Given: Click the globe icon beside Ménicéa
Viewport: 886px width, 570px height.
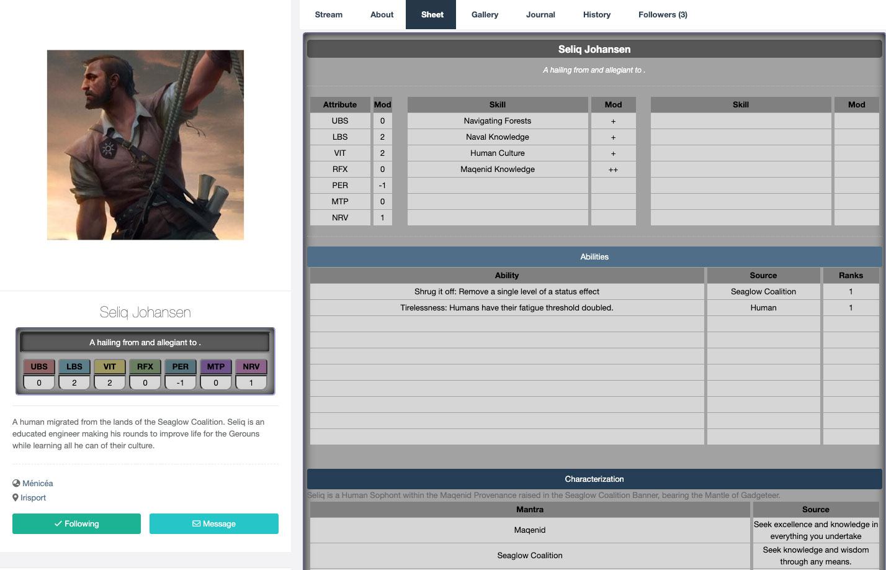Looking at the screenshot, I should (x=16, y=483).
